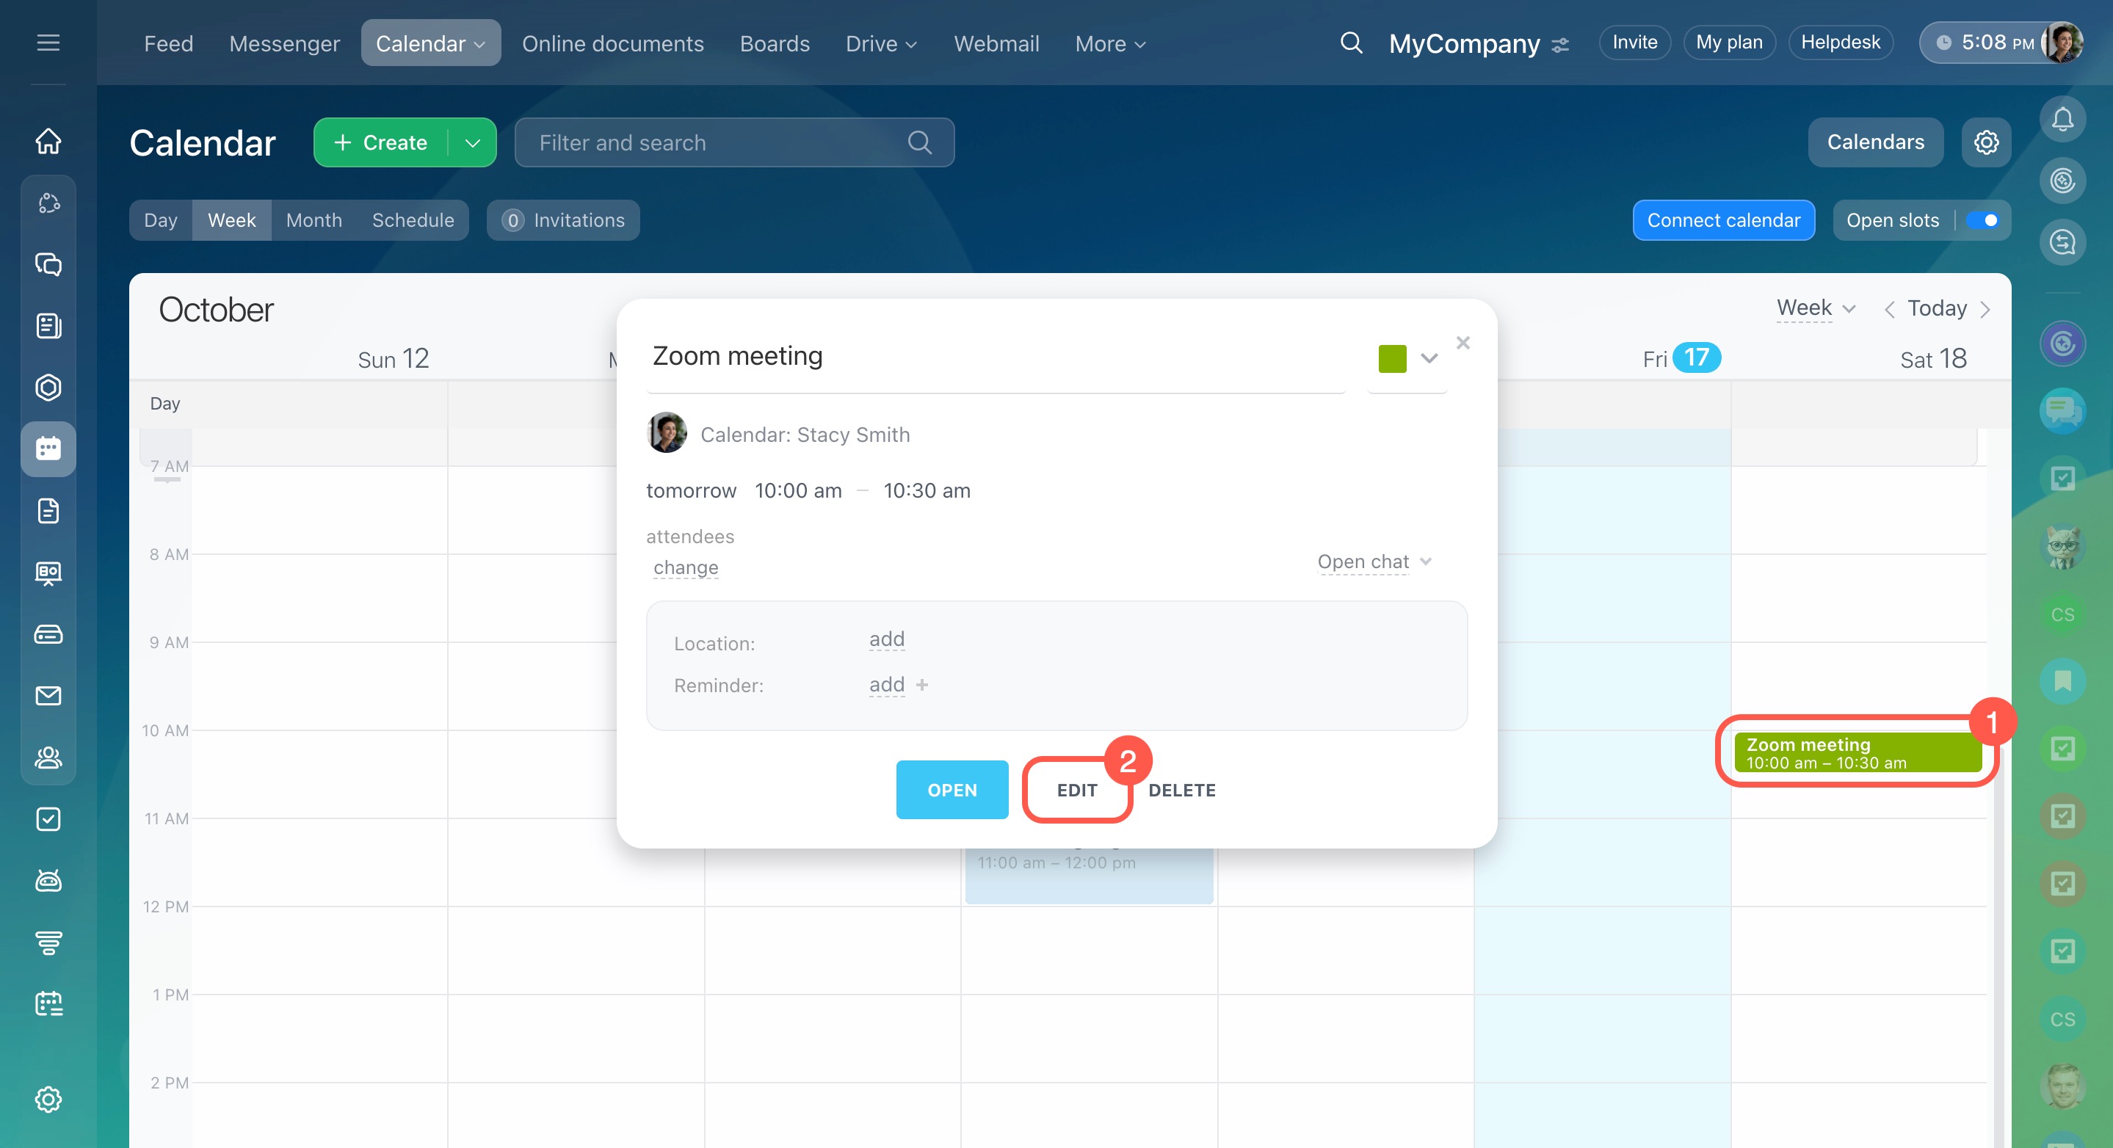Open the sidebar settings gear at the bottom

(x=48, y=1099)
